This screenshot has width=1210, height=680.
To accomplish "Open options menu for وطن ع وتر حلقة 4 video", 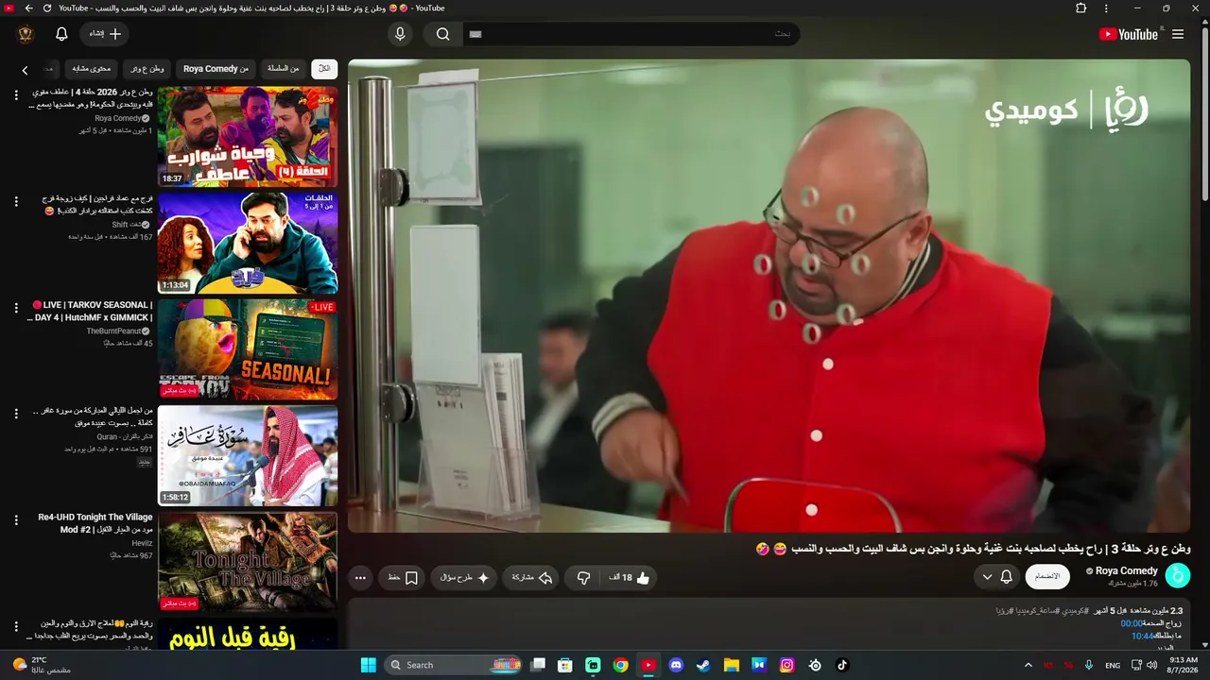I will coord(16,94).
